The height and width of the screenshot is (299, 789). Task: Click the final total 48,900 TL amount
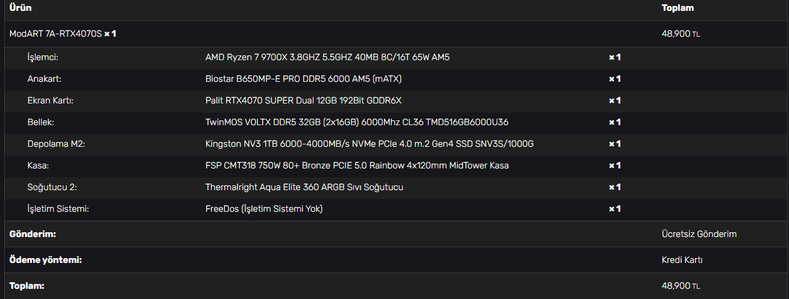point(681,286)
